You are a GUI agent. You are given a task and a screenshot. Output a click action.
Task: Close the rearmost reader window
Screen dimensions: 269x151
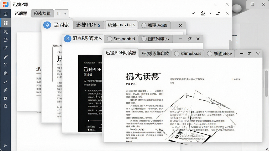click(x=180, y=25)
